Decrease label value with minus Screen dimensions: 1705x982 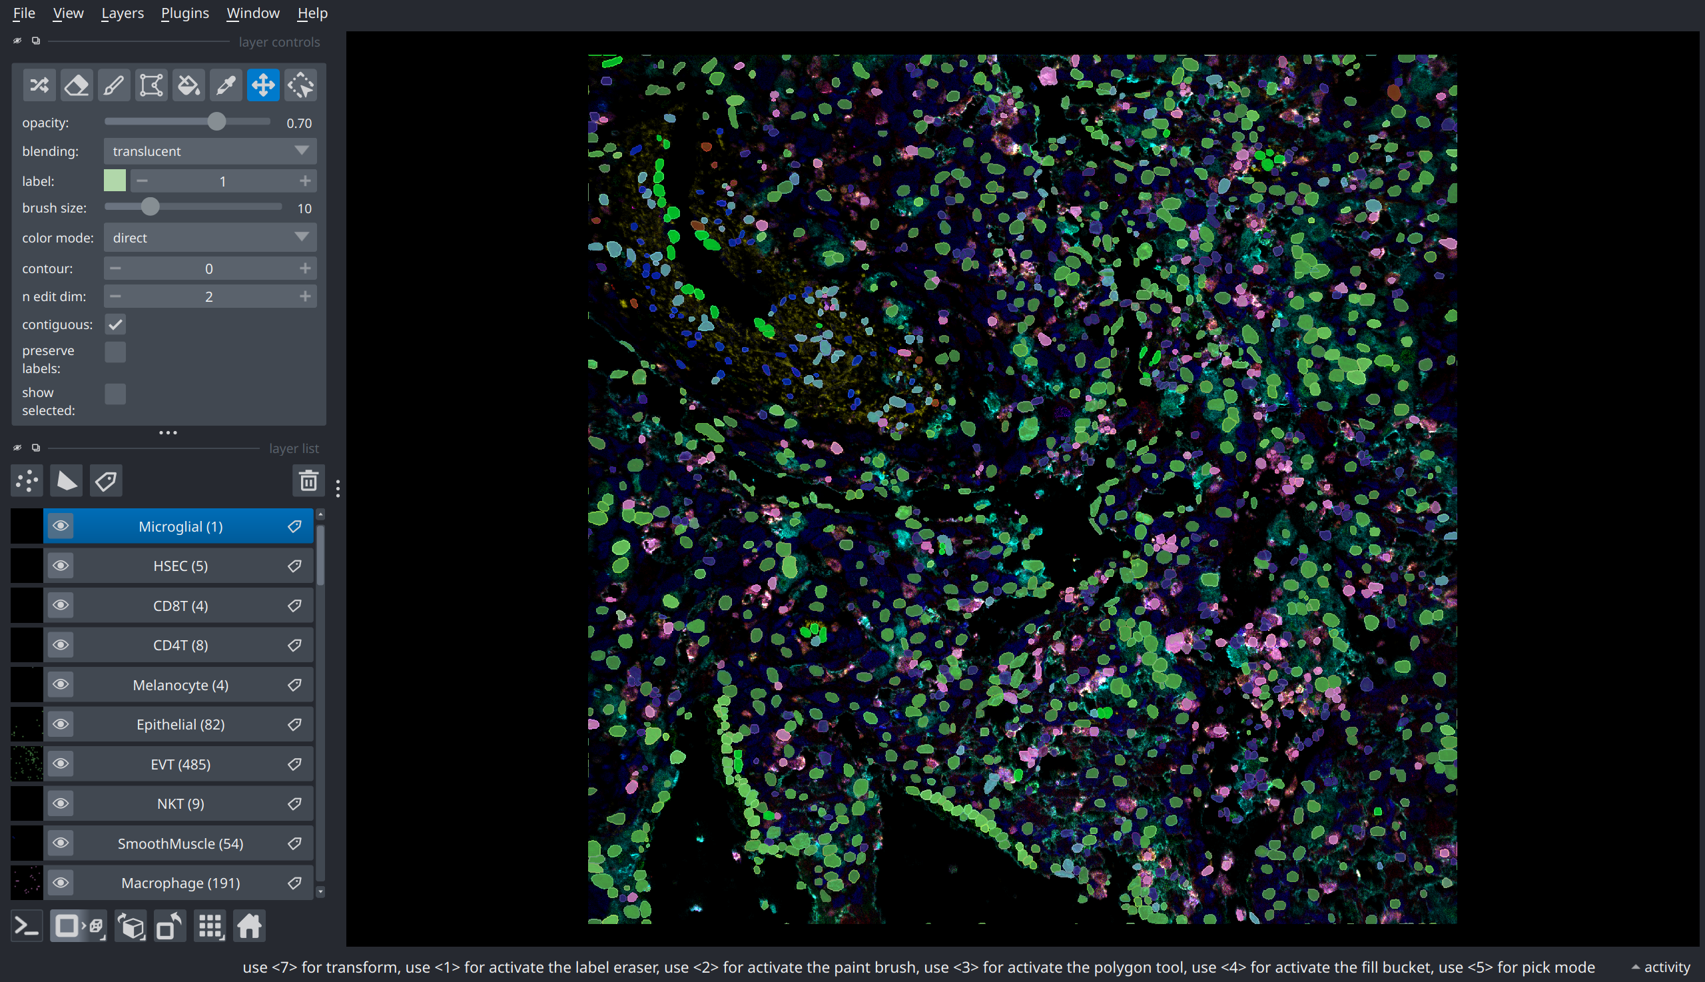point(143,181)
